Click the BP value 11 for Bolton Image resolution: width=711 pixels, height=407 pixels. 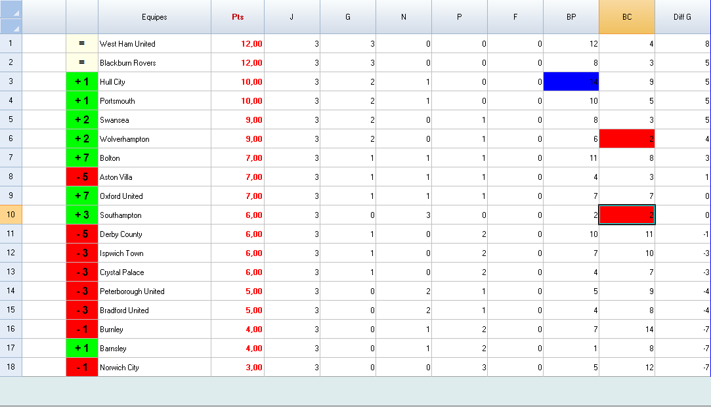571,158
